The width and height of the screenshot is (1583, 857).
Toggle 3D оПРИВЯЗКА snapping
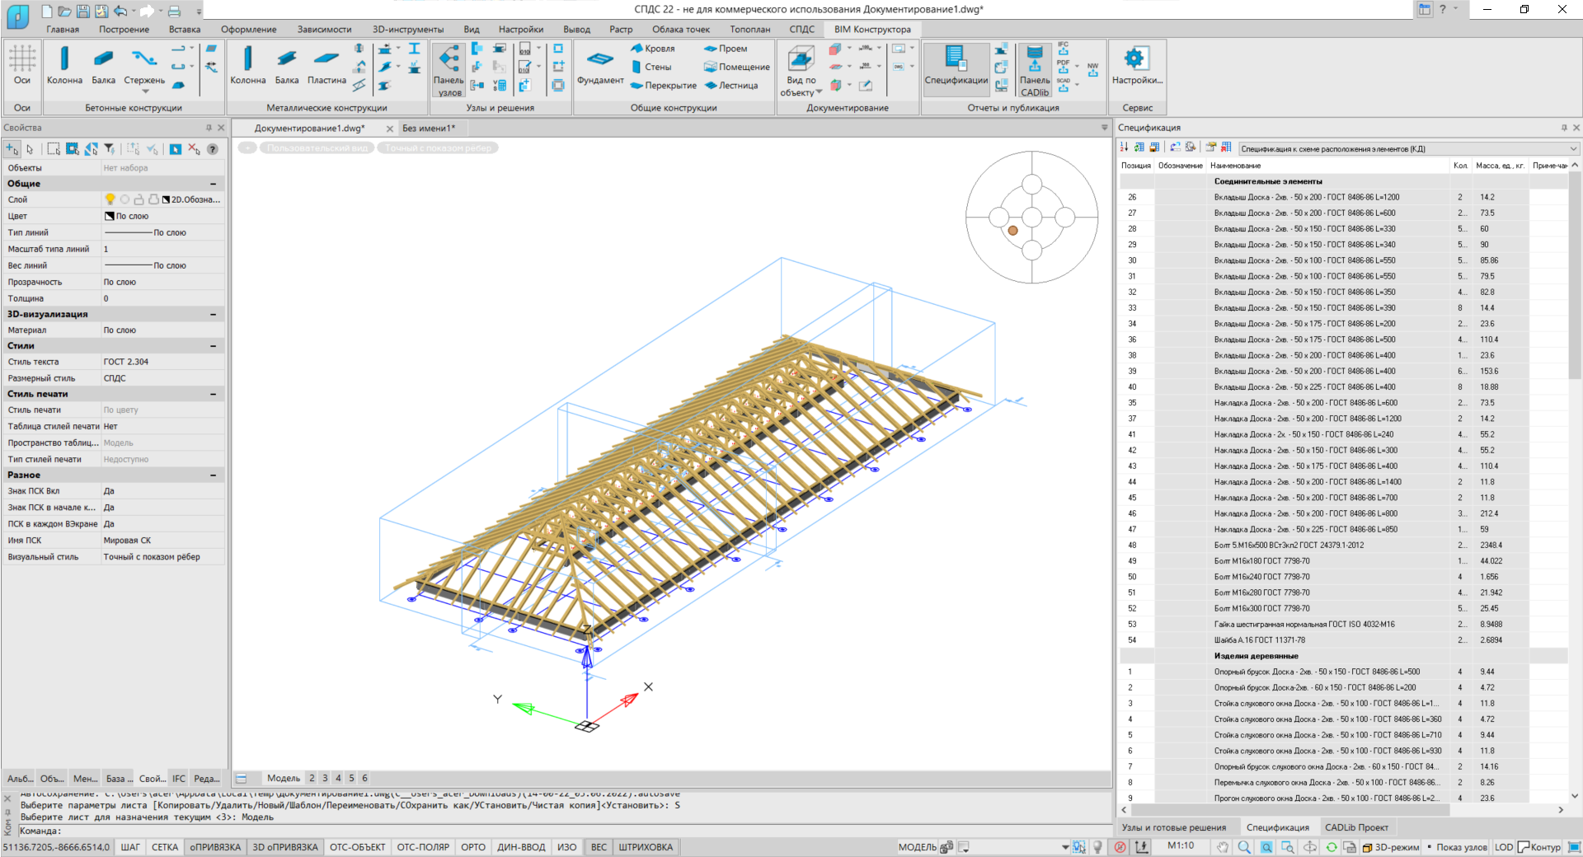pyautogui.click(x=284, y=847)
